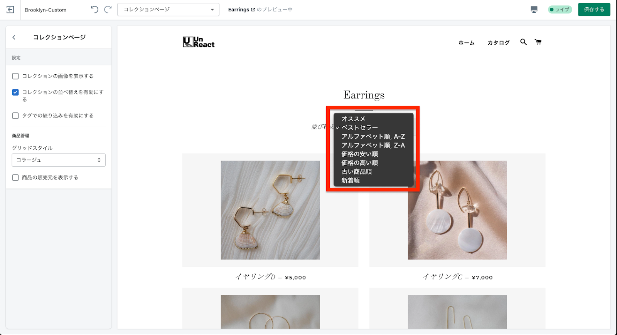Uncheck コレクションの並べ替えを有効にする checkbox
Viewport: 617px width, 335px height.
coord(15,92)
